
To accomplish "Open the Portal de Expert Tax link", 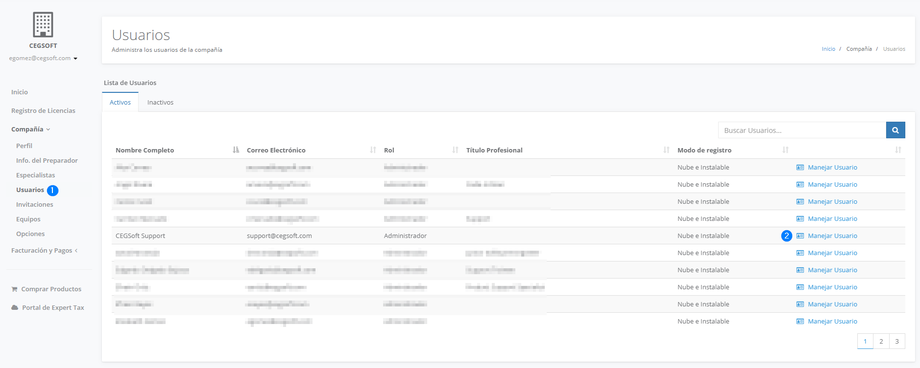I will point(53,307).
